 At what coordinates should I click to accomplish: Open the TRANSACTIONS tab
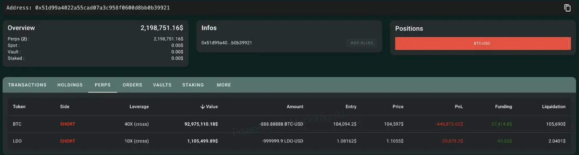tap(27, 85)
